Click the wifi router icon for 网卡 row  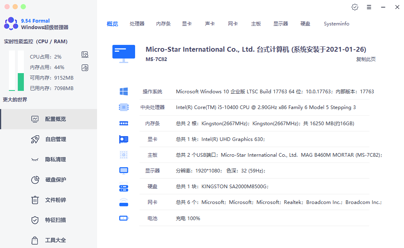click(124, 202)
